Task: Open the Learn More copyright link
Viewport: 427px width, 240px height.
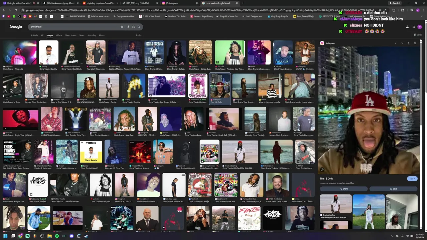Action: coord(350,183)
